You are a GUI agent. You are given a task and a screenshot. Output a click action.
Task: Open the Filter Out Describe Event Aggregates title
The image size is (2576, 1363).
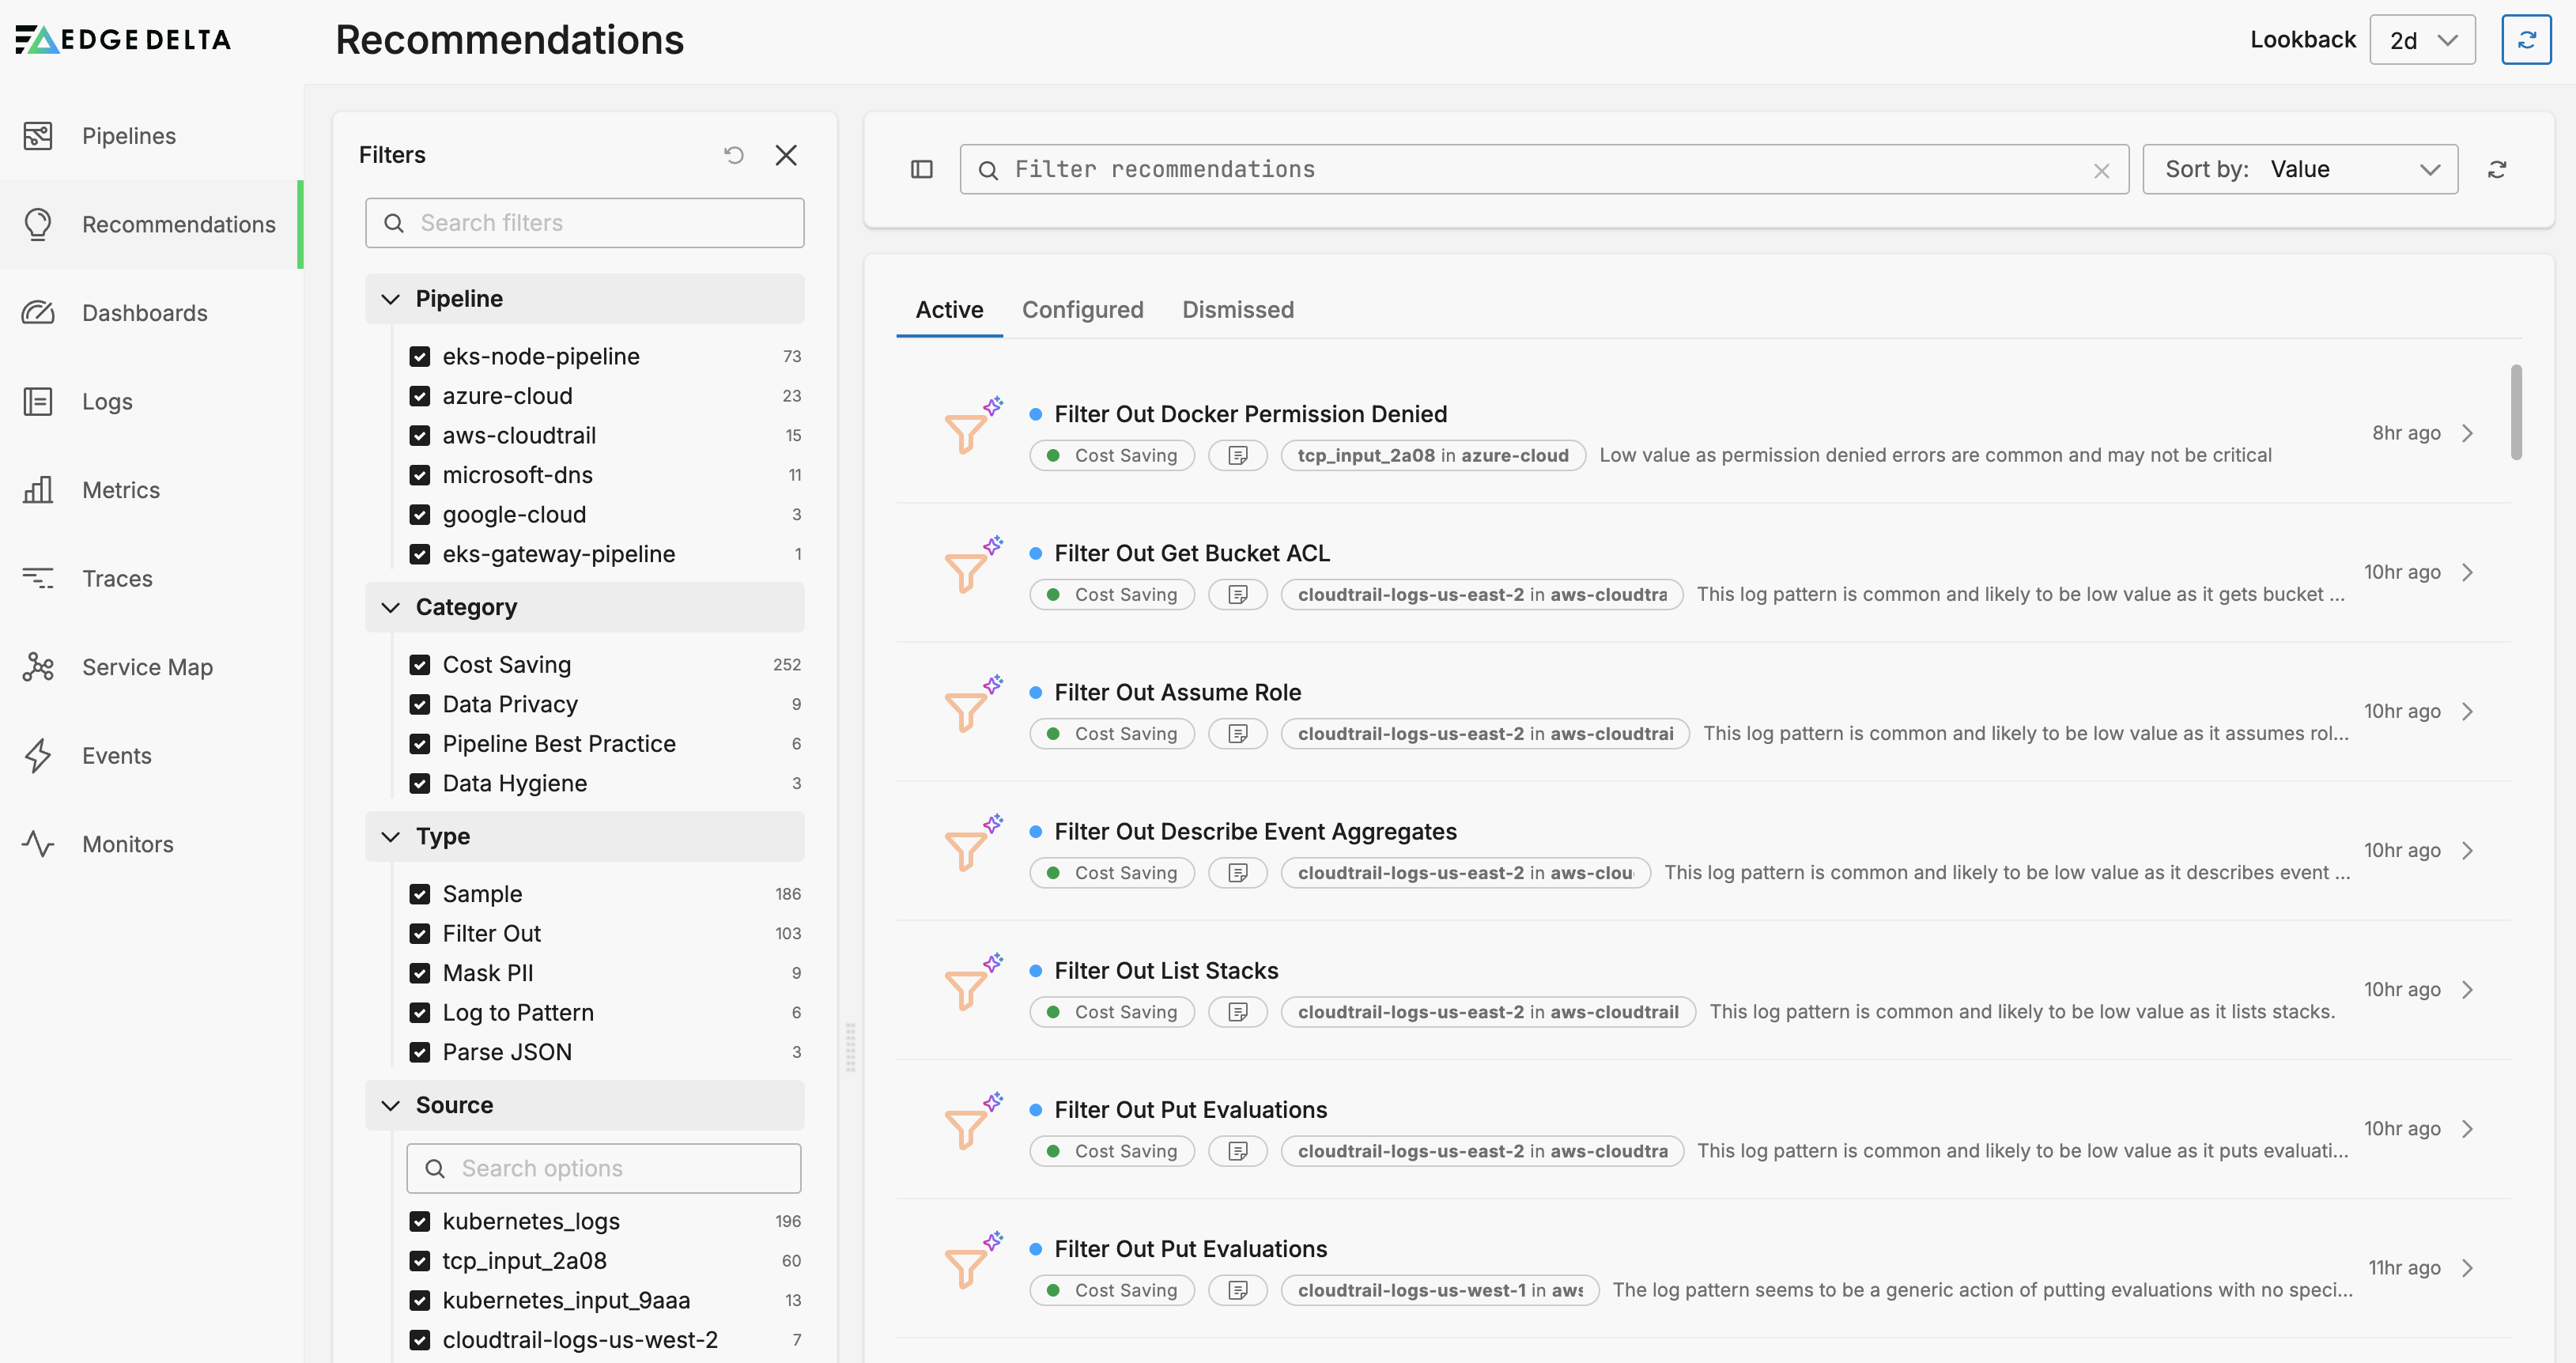[x=1255, y=831]
